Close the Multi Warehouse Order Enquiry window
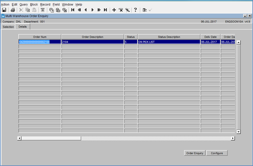The width and height of the screenshot is (253, 166). [250, 16]
